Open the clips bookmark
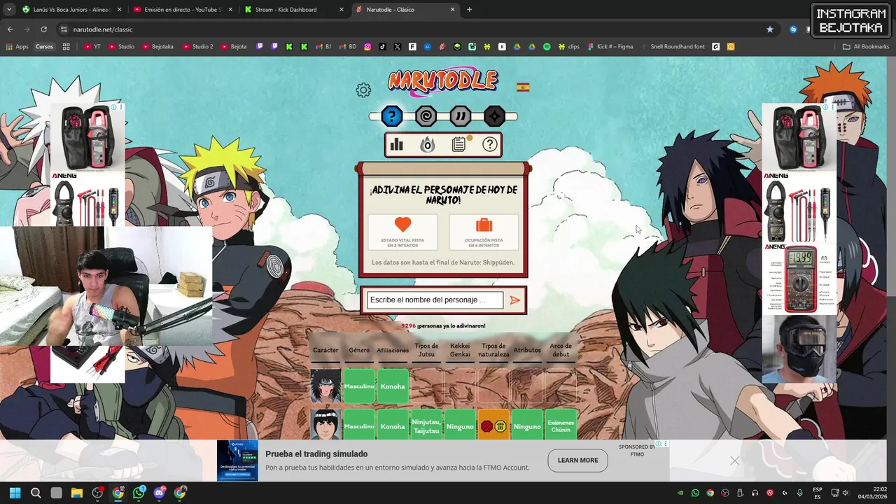The image size is (896, 504). 569,47
